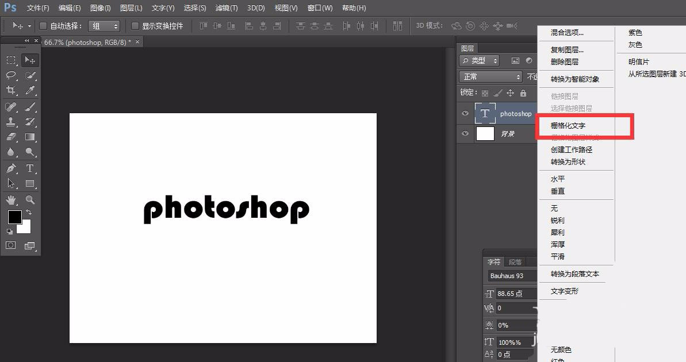Click the lock transparent pixels icon
686x362 pixels.
coord(485,93)
